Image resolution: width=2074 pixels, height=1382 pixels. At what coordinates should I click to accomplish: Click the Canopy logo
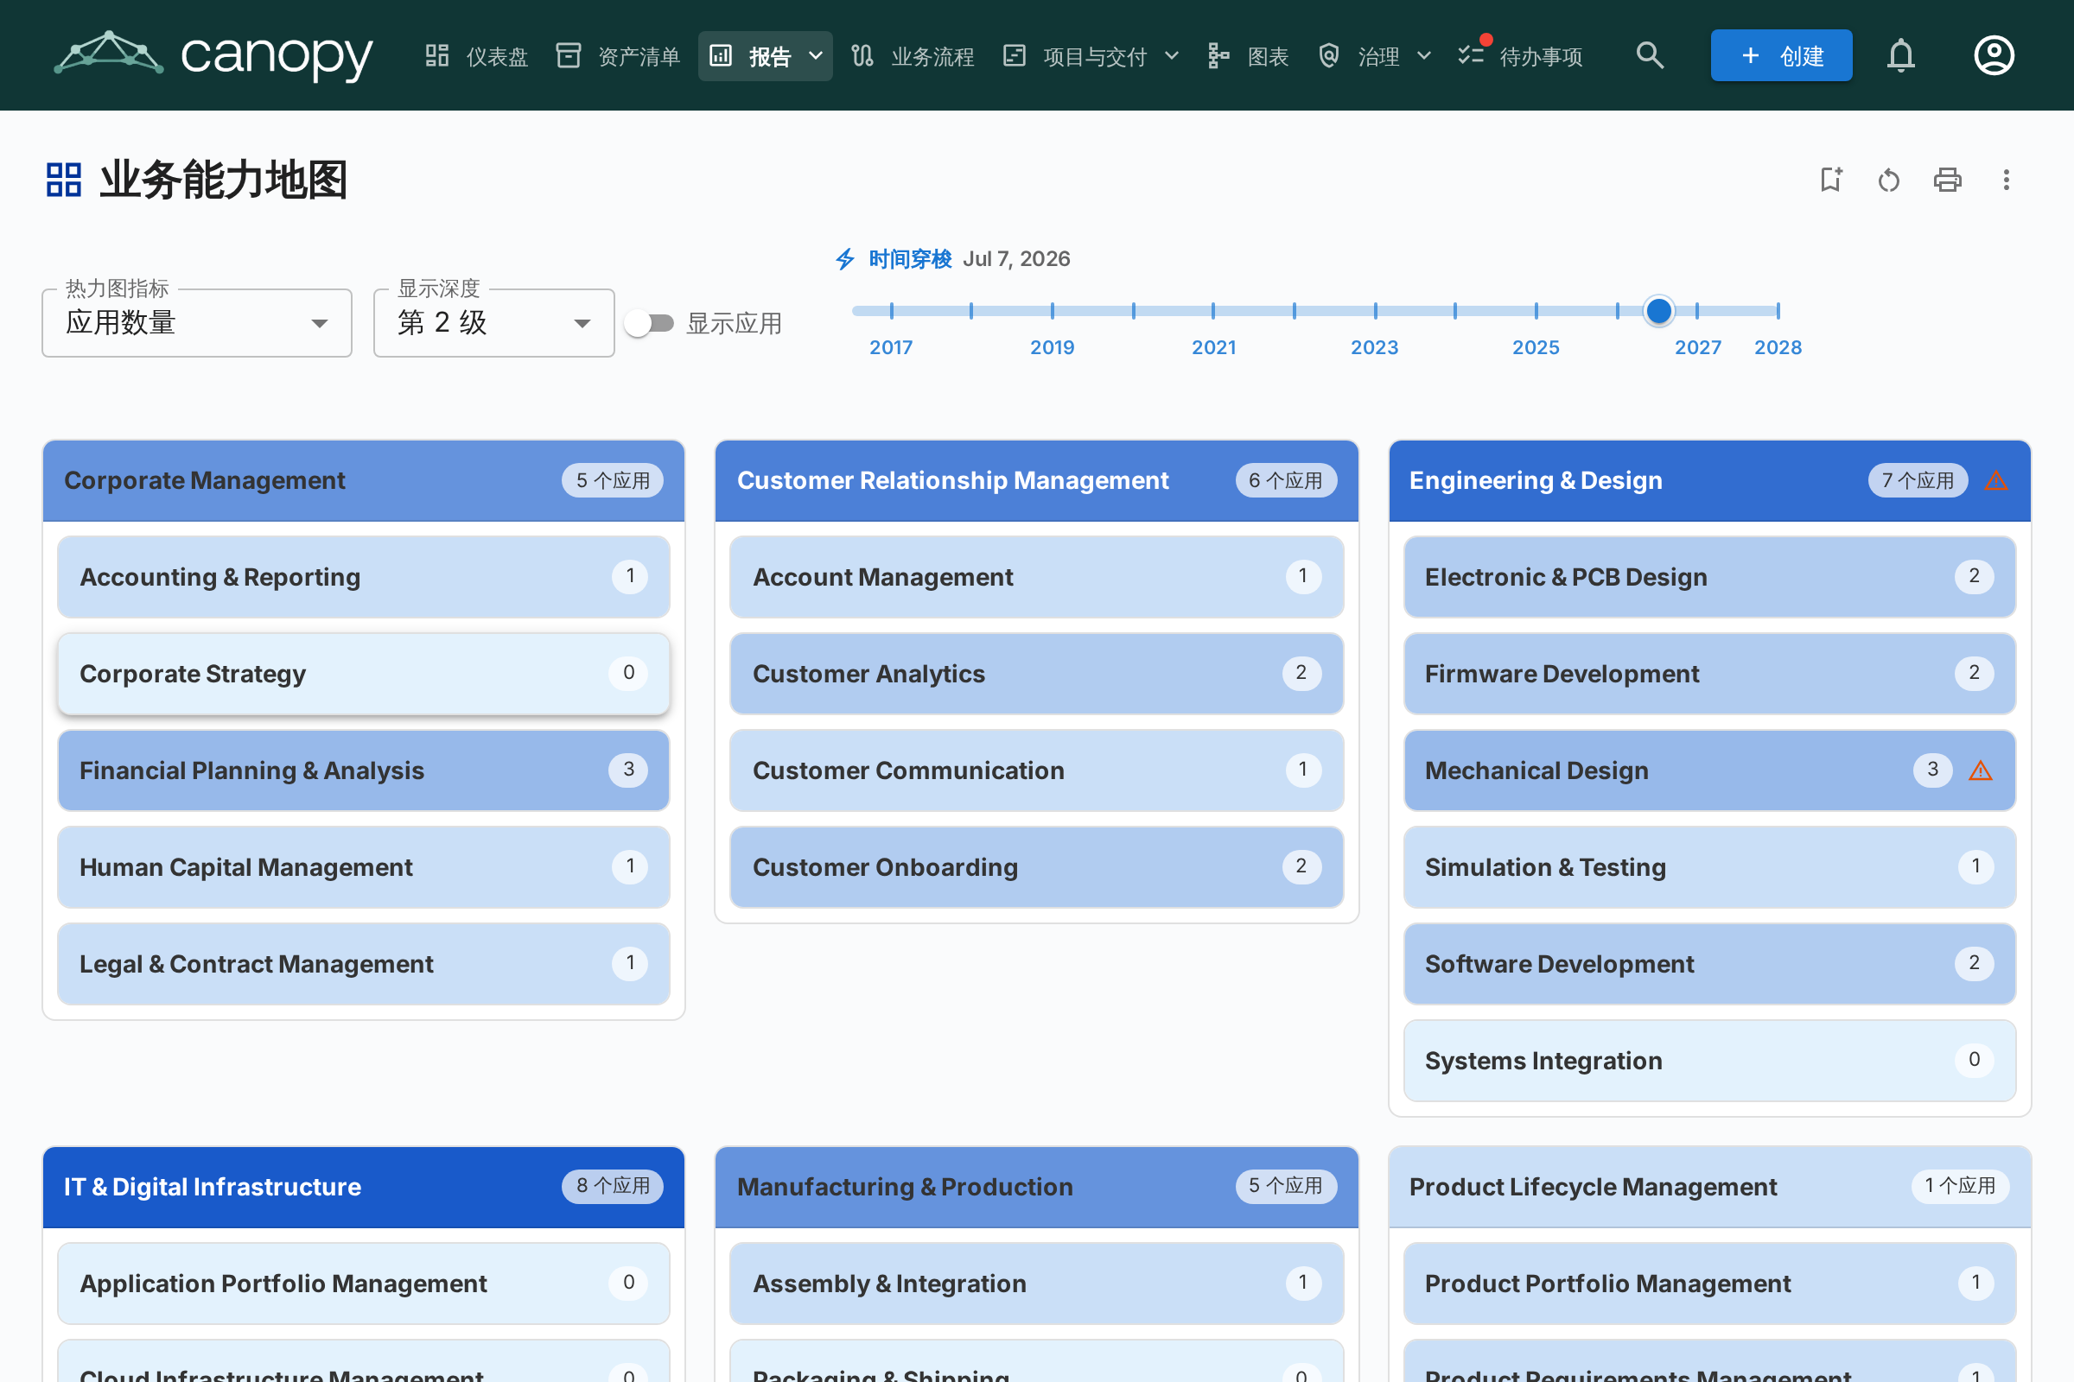coord(213,55)
